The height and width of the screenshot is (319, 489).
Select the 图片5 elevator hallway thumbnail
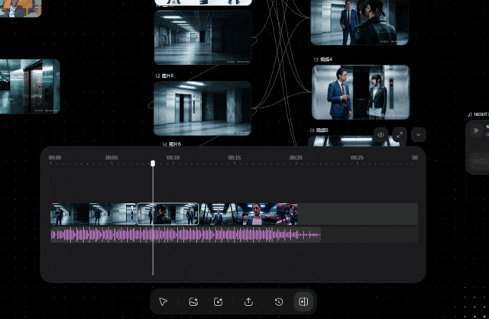[202, 108]
